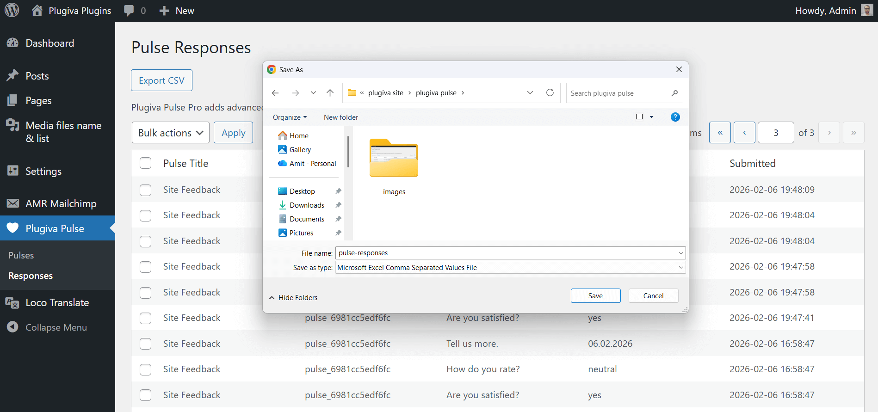This screenshot has height=412, width=878.
Task: Expand the address bar previous locations dropdown
Action: point(530,93)
